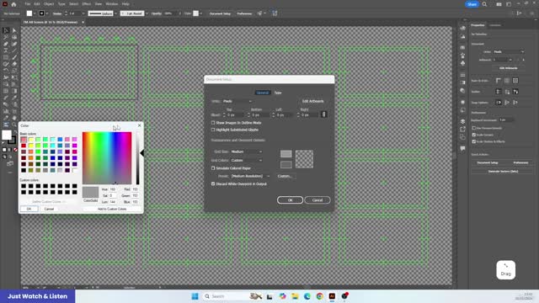Open File Explorer from the taskbar
Image resolution: width=539 pixels, height=303 pixels.
click(x=295, y=296)
